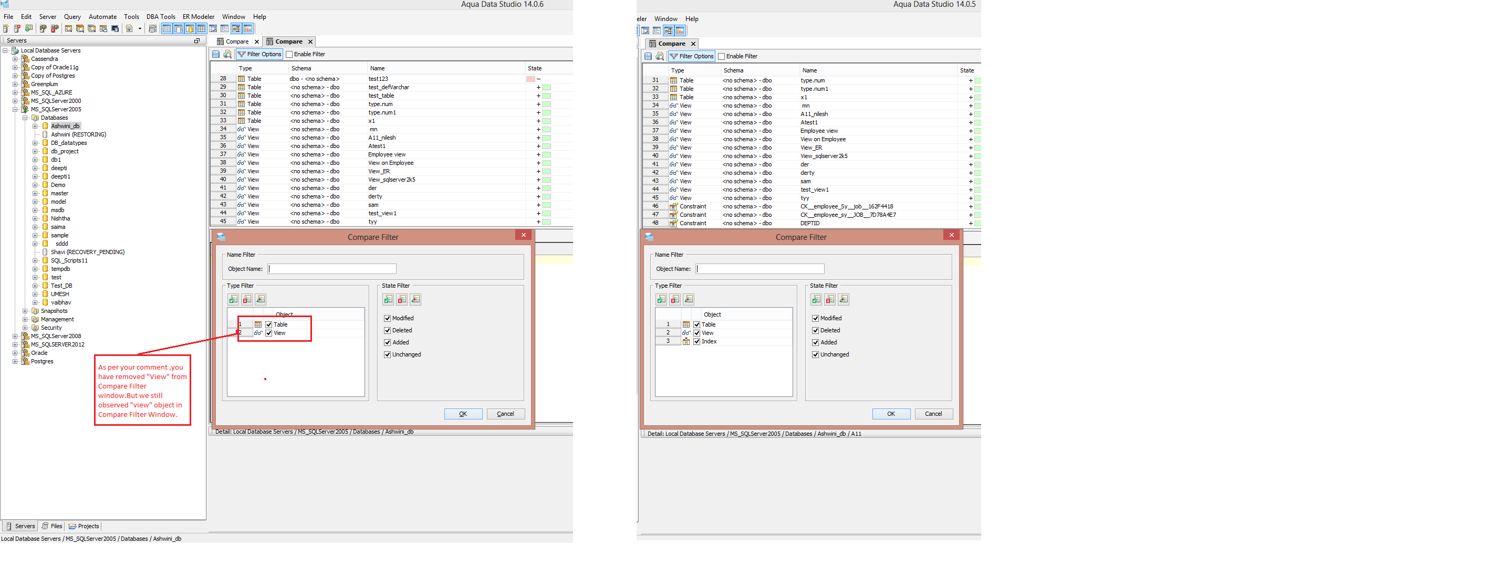Open the DBA Tools menu
The width and height of the screenshot is (1498, 567).
(161, 17)
